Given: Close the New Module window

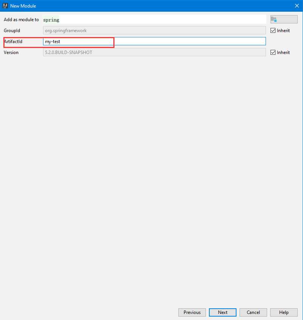Looking at the screenshot, I should [x=297, y=6].
